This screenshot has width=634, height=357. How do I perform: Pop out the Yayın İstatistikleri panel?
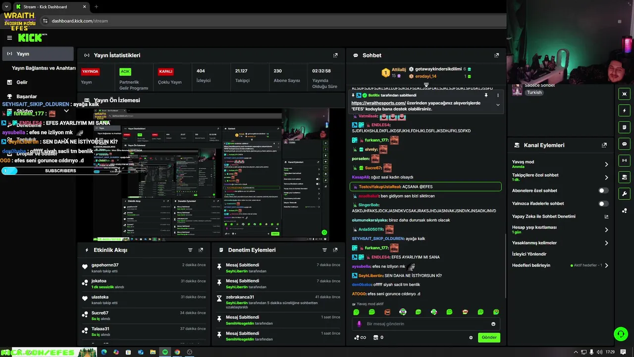[335, 56]
